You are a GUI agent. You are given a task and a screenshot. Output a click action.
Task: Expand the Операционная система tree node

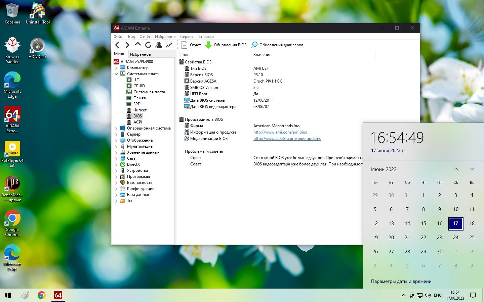pyautogui.click(x=116, y=128)
